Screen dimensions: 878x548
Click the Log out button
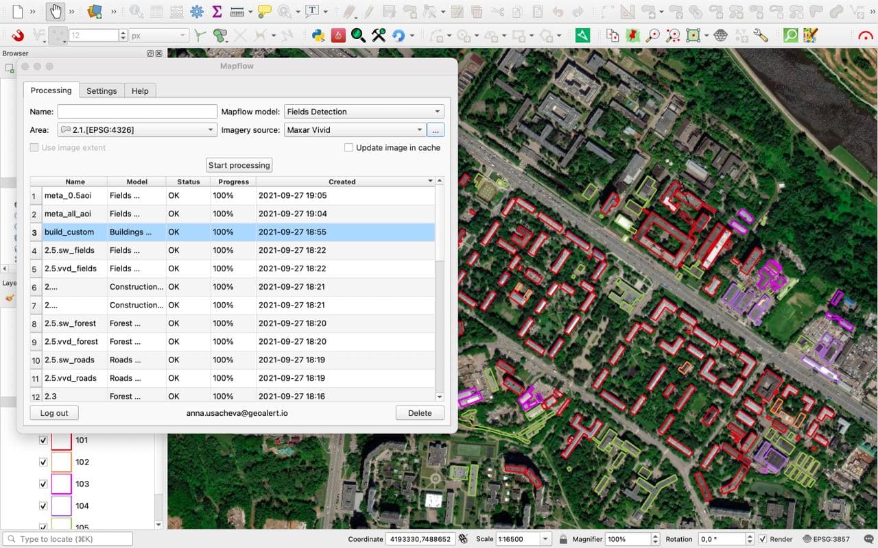pos(54,413)
